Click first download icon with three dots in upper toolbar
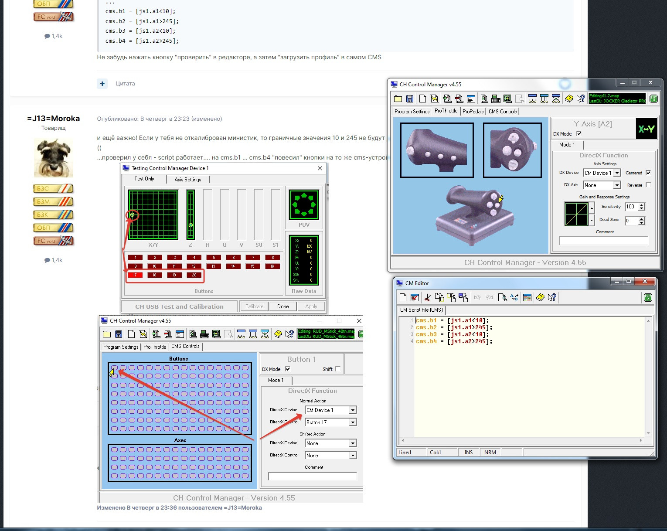Image resolution: width=667 pixels, height=531 pixels. pos(532,99)
